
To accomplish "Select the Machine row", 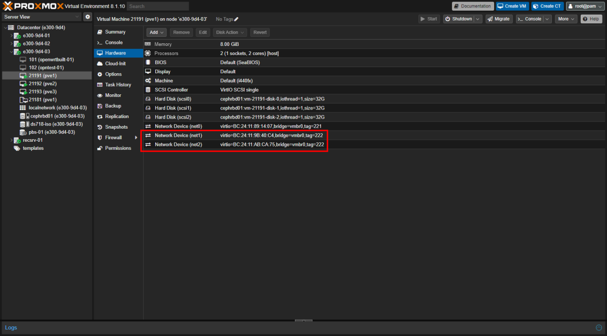I will (x=374, y=81).
